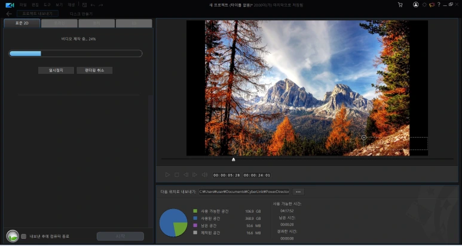Click the purple 남은 공간 swatch
This screenshot has width=462, height=246.
click(x=195, y=226)
